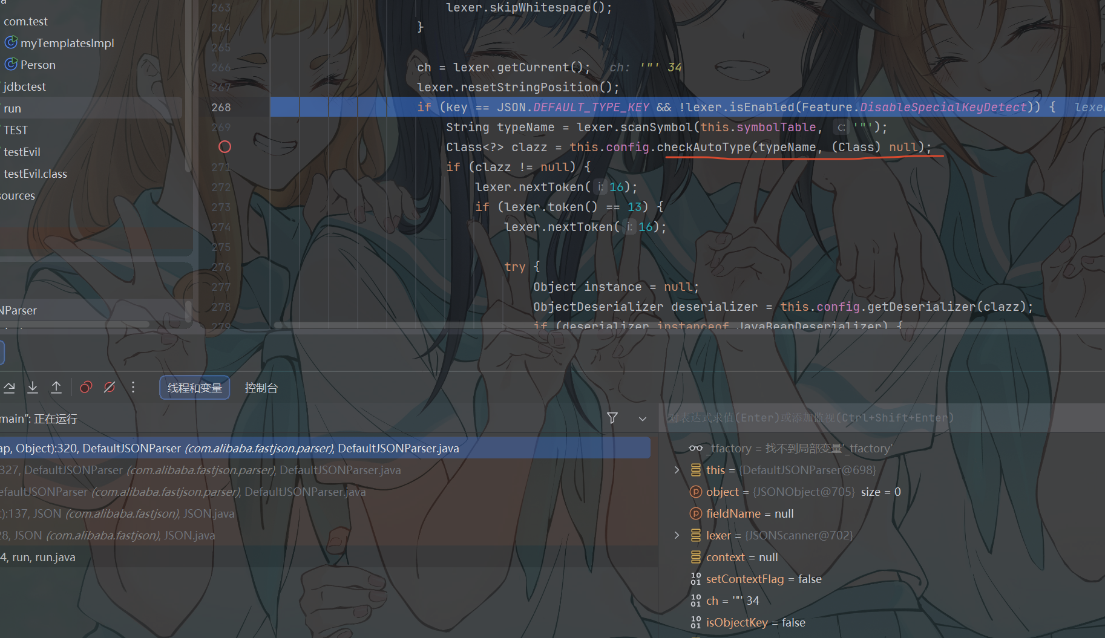Click the code line lexer.resetStringPosition();
Image resolution: width=1105 pixels, height=638 pixels.
(x=518, y=87)
